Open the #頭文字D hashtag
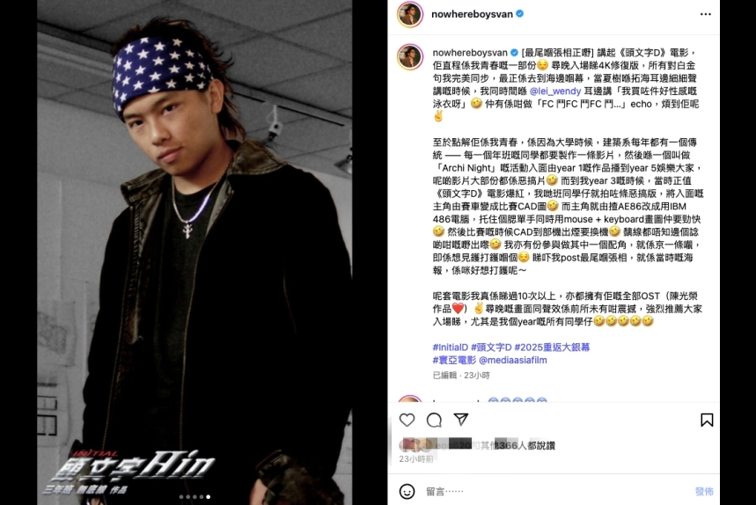Viewport: 756px width, 505px height. (x=491, y=347)
